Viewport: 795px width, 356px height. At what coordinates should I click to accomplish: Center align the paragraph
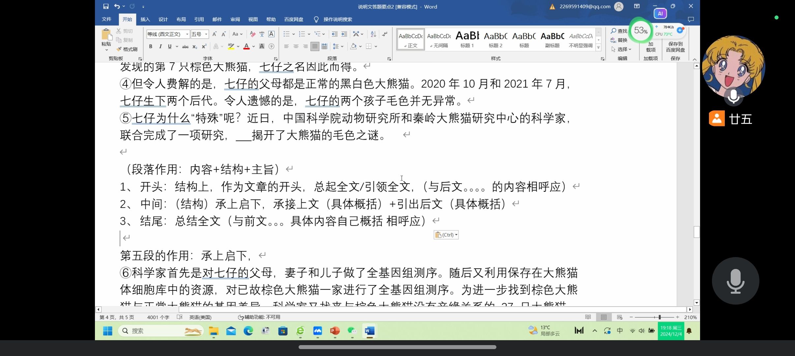click(x=296, y=46)
